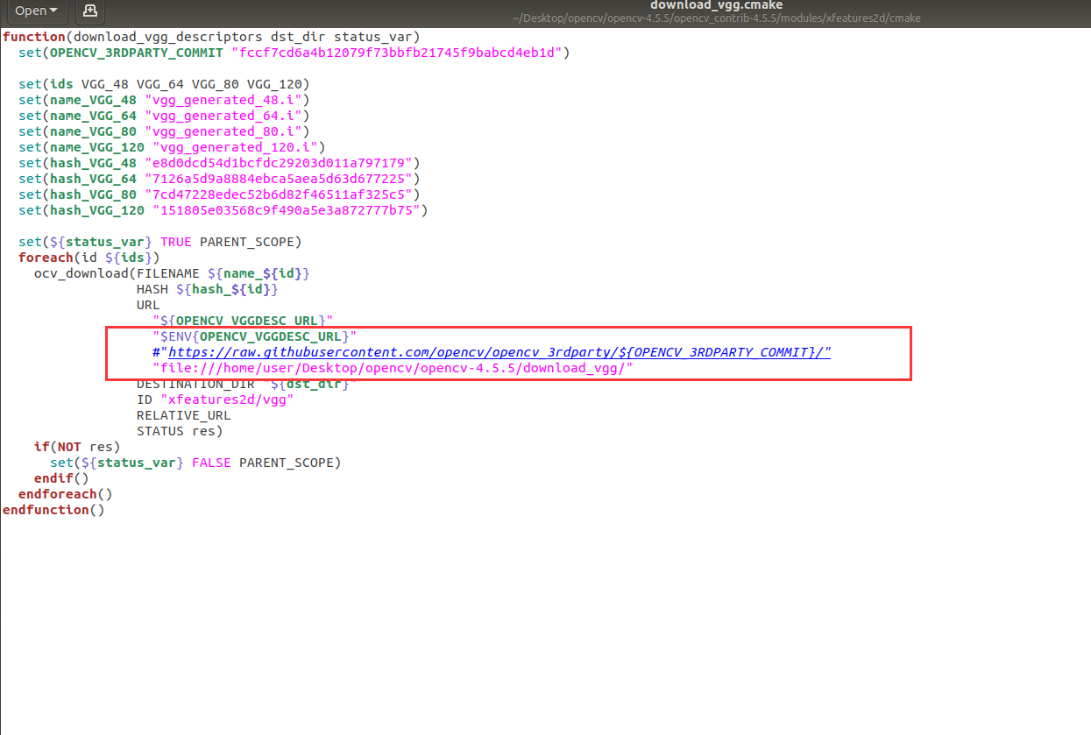Click the OPENCV_3RDPARTY_COMMIT hash string

point(400,53)
